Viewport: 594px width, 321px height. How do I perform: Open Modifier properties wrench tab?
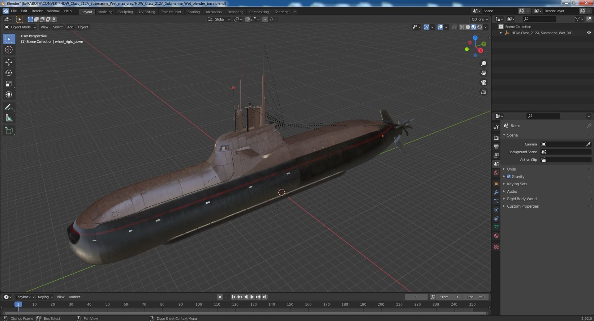496,192
